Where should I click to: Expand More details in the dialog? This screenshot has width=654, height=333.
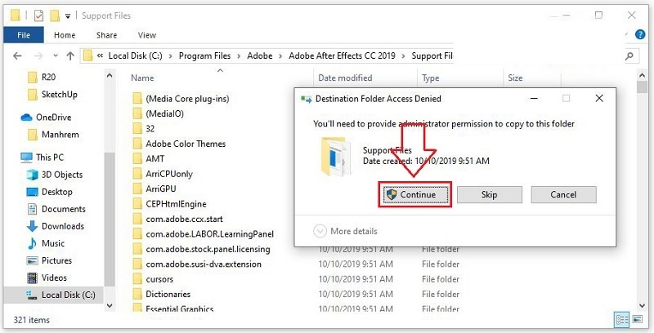[346, 231]
